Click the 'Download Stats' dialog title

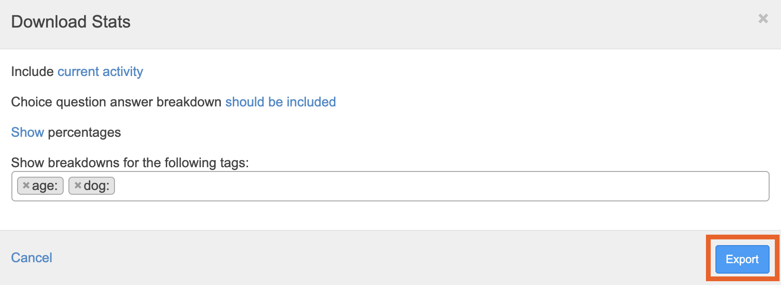coord(71,22)
